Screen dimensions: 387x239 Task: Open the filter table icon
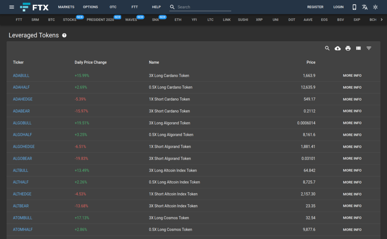pyautogui.click(x=369, y=48)
